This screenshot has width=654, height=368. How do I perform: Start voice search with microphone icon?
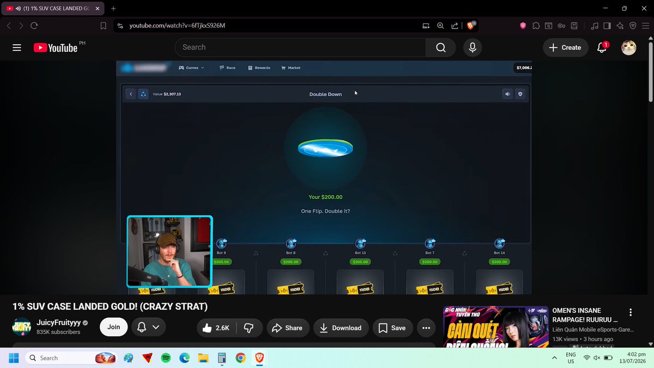pyautogui.click(x=473, y=47)
